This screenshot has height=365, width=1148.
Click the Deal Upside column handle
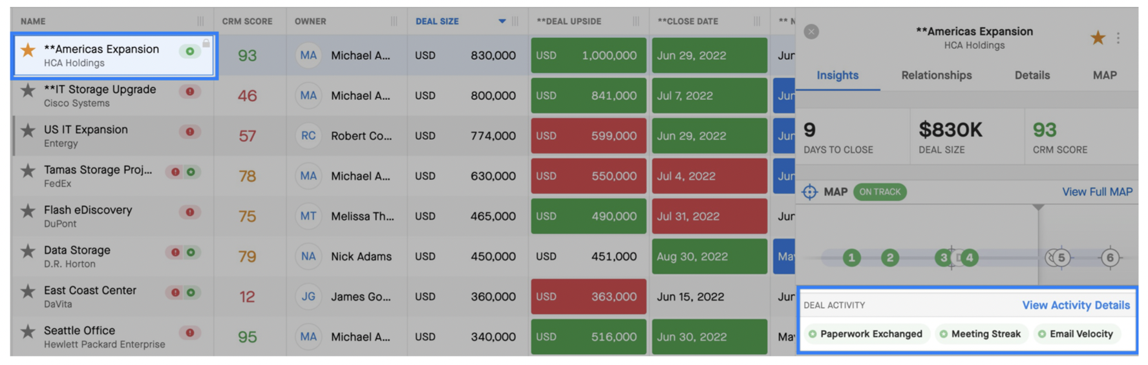(636, 21)
